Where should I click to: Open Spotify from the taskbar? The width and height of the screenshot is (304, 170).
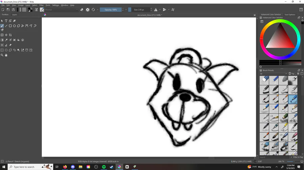click(104, 167)
